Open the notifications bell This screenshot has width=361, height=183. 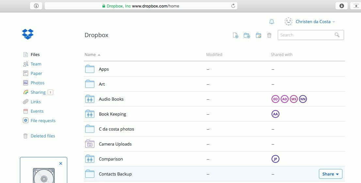point(272,21)
